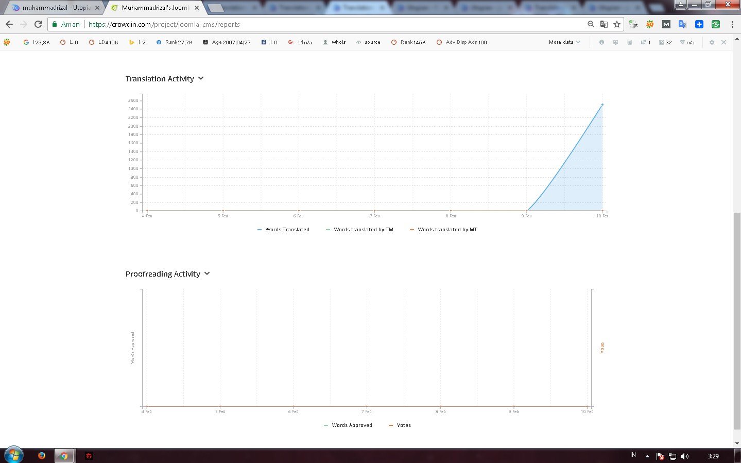Open the zoom magnifier icon in address bar
This screenshot has width=741, height=463.
[591, 24]
